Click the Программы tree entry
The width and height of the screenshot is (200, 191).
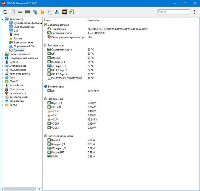coord(17,89)
